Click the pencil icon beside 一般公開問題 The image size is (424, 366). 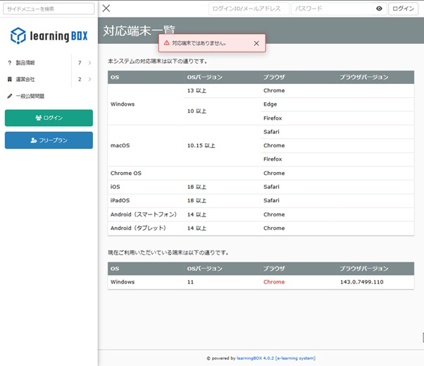[x=9, y=96]
